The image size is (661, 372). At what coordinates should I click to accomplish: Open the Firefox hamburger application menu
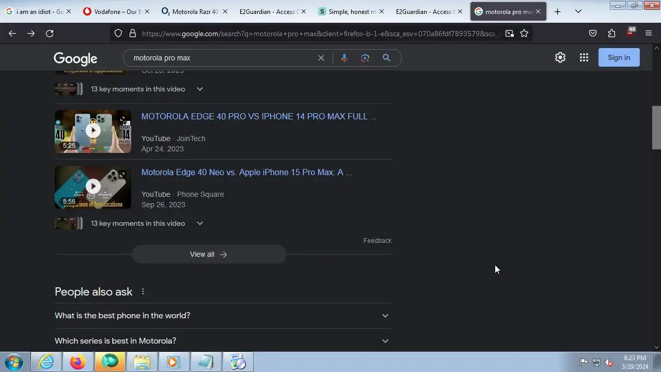click(x=649, y=33)
